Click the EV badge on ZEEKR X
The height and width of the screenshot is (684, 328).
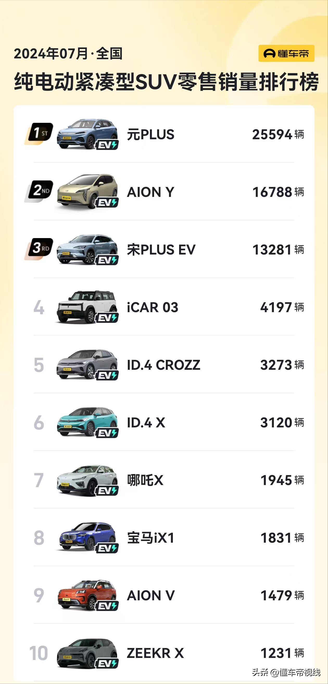tap(107, 664)
